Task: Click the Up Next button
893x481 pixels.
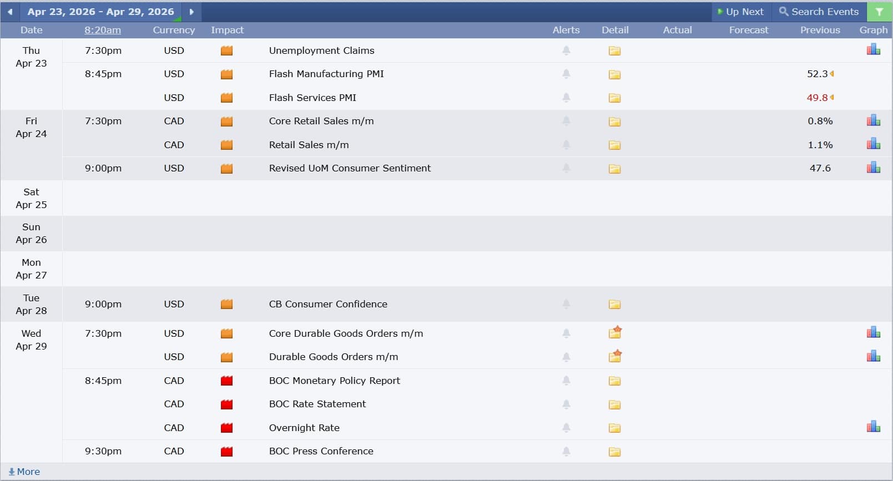Action: point(741,12)
